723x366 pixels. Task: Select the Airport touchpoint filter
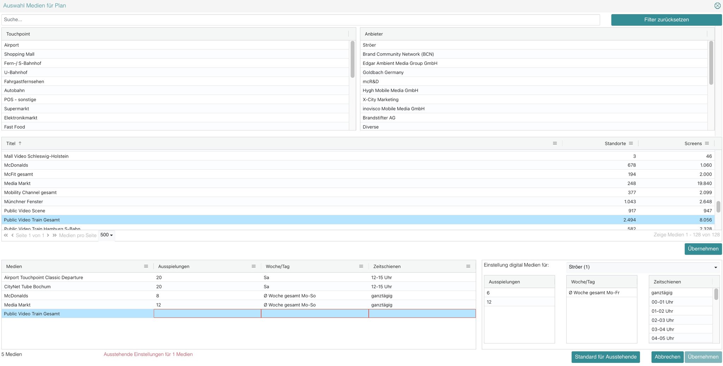click(x=12, y=45)
